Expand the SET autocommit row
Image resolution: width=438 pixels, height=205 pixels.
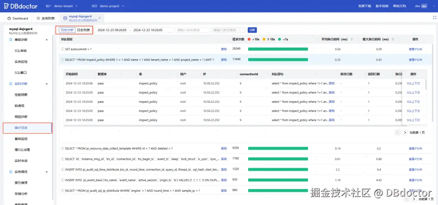click(62, 49)
